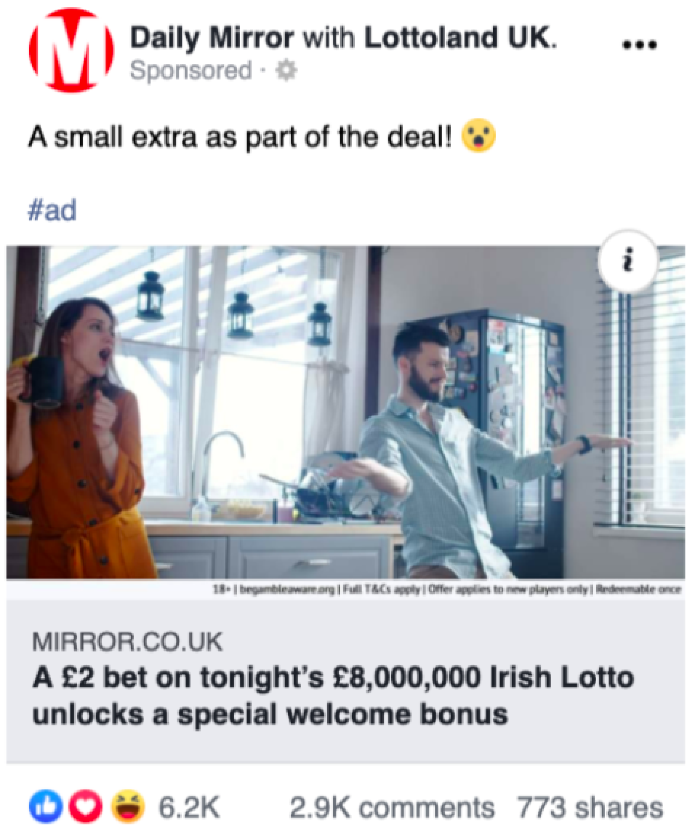
Task: Click the red heart Love reaction icon
Action: click(x=86, y=806)
